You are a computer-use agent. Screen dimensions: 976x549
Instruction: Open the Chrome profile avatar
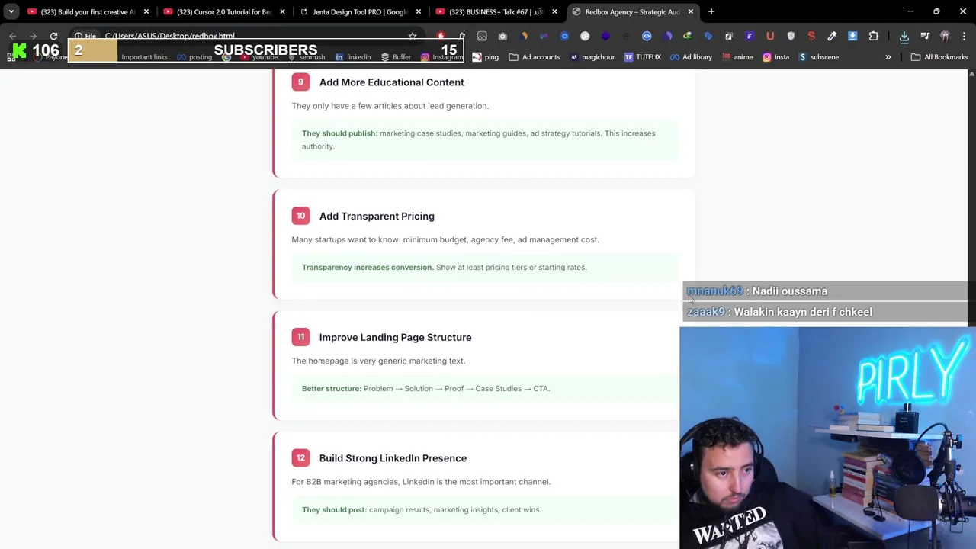click(945, 36)
